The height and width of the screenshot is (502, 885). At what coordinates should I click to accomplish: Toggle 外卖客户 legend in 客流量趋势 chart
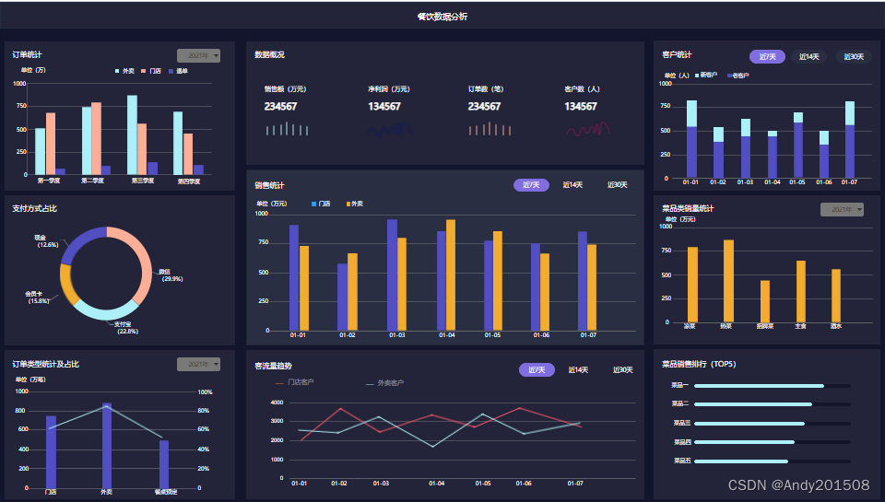385,383
